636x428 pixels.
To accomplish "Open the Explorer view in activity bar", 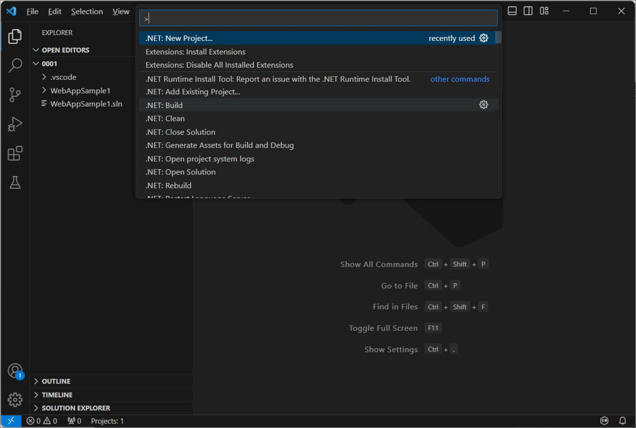I will click(15, 37).
